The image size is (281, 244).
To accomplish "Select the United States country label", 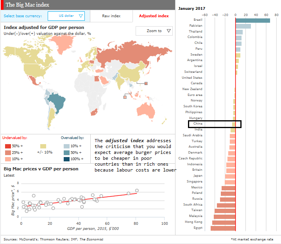I will (x=192, y=78).
